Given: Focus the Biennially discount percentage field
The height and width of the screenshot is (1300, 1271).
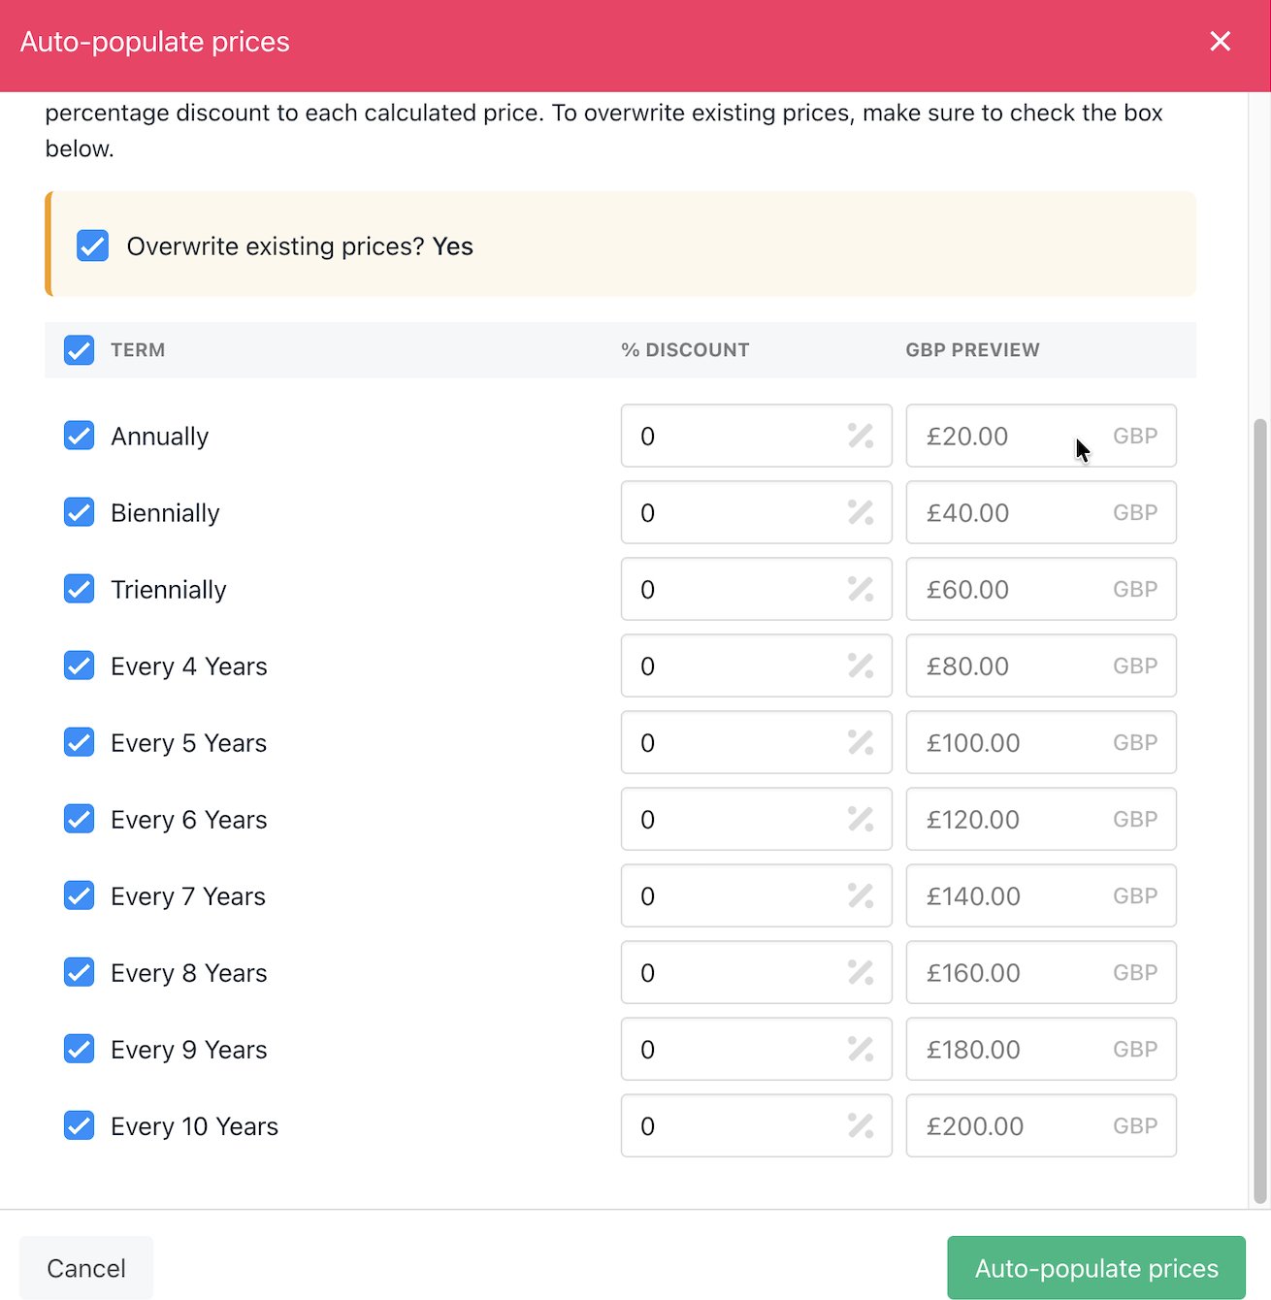Looking at the screenshot, I should pyautogui.click(x=757, y=512).
